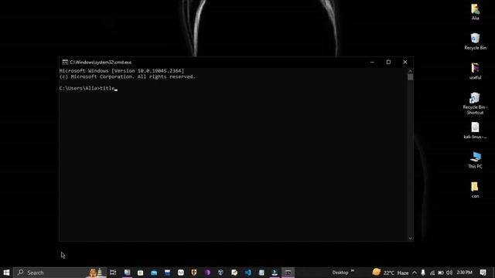Maximize the cmd.exe window
495x278 pixels.
388,62
